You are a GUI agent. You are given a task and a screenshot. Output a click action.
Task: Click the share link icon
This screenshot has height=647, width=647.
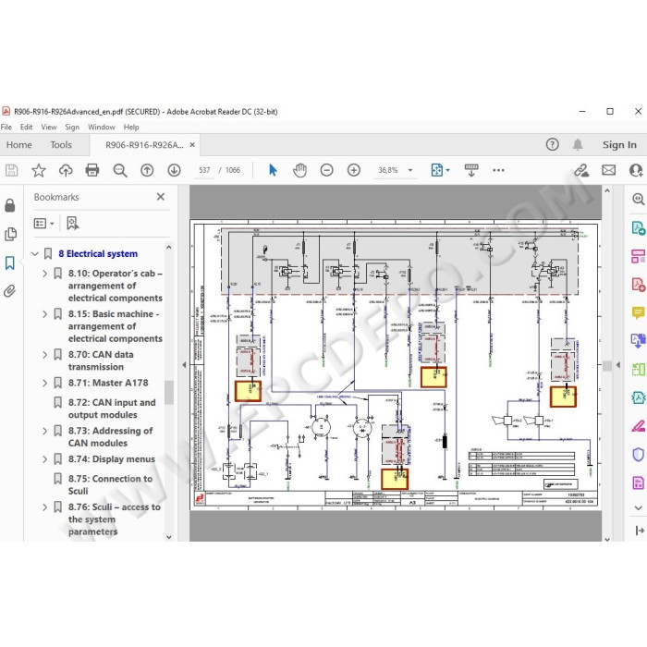[581, 170]
